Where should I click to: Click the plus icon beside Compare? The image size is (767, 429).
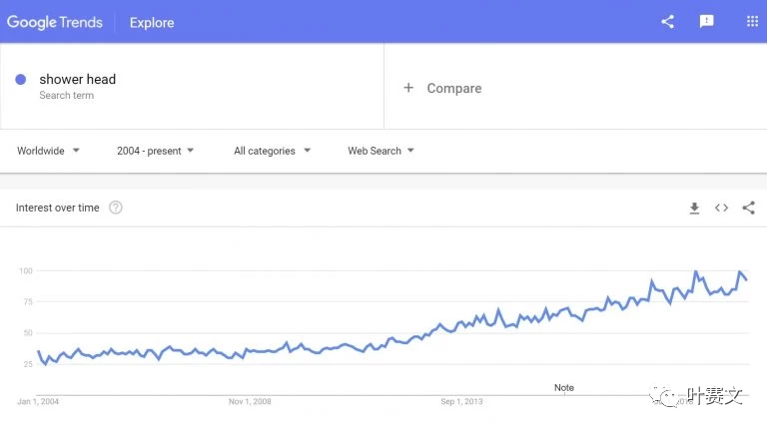pos(408,88)
